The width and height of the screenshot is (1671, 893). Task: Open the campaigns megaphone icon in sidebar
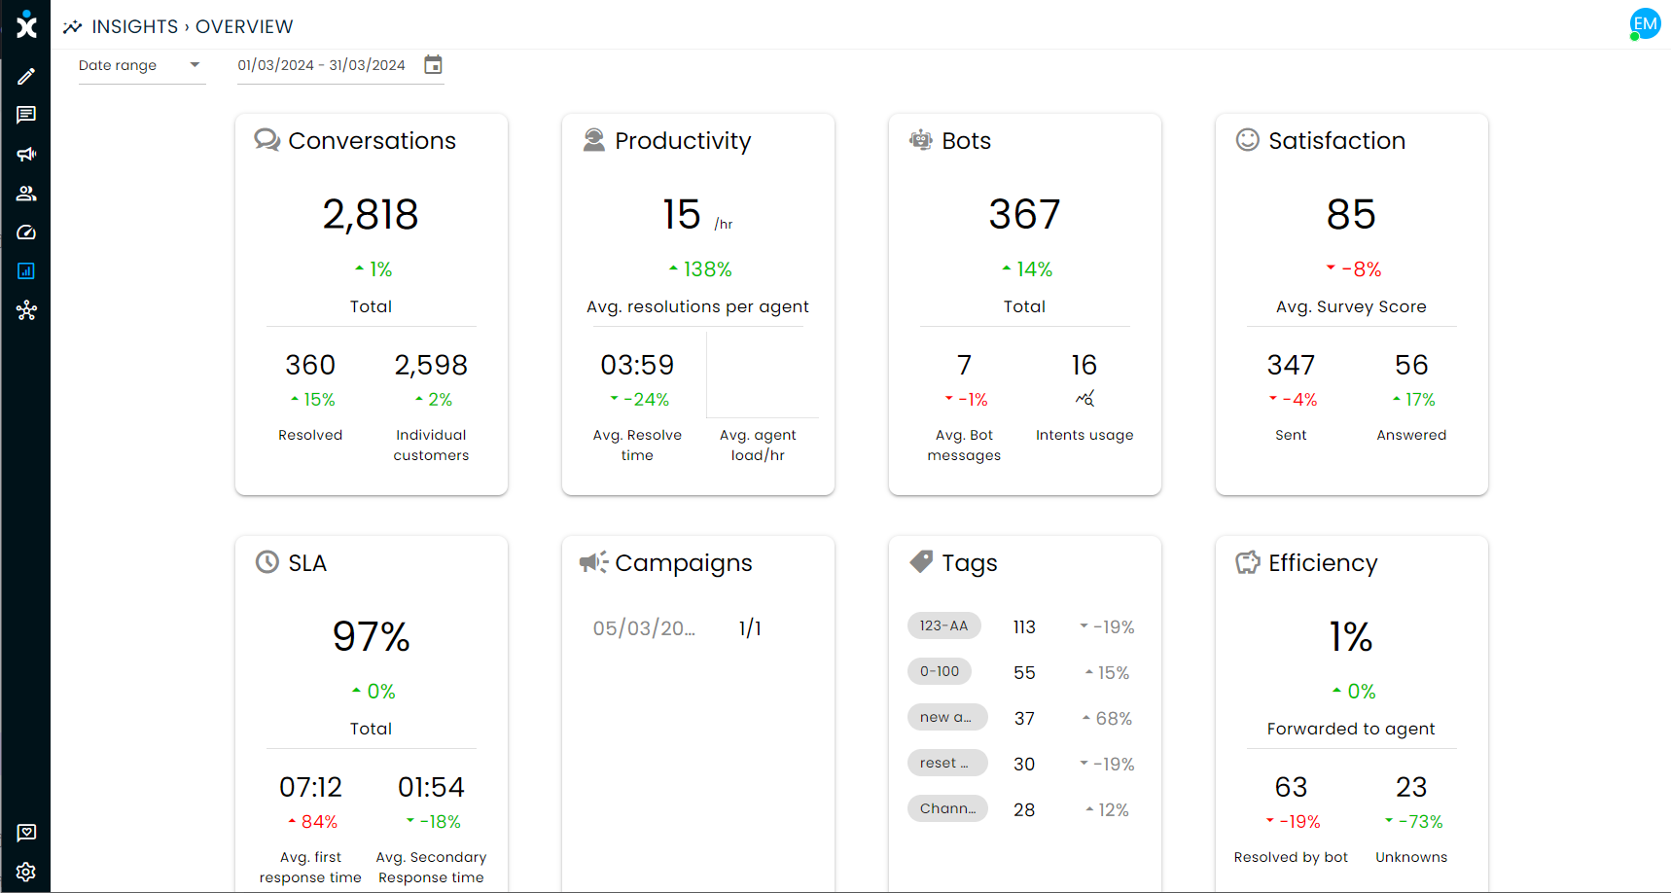coord(26,154)
